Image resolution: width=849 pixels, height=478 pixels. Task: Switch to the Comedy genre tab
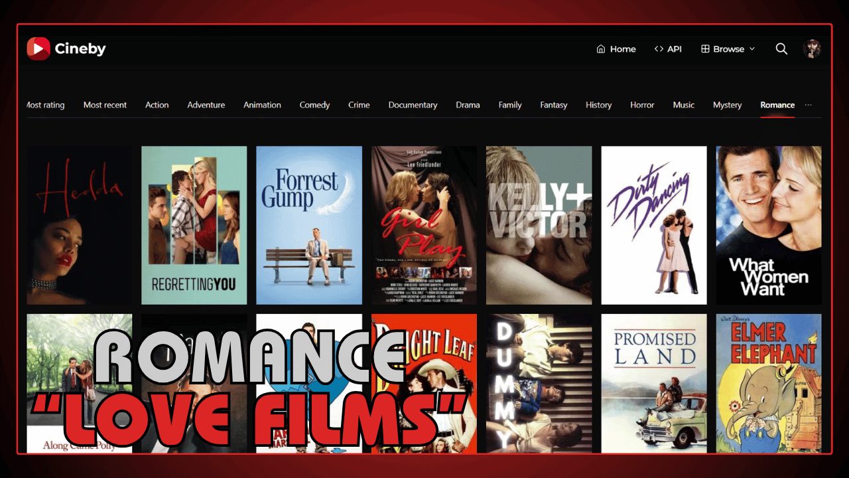click(x=314, y=105)
